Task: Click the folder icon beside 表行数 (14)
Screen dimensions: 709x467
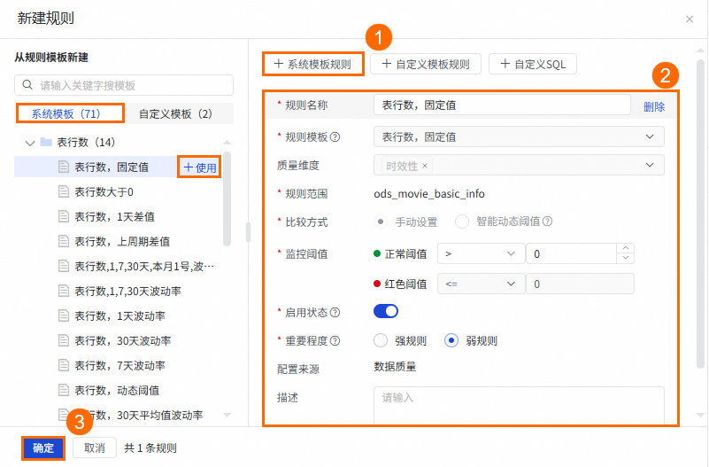Action: [x=46, y=142]
